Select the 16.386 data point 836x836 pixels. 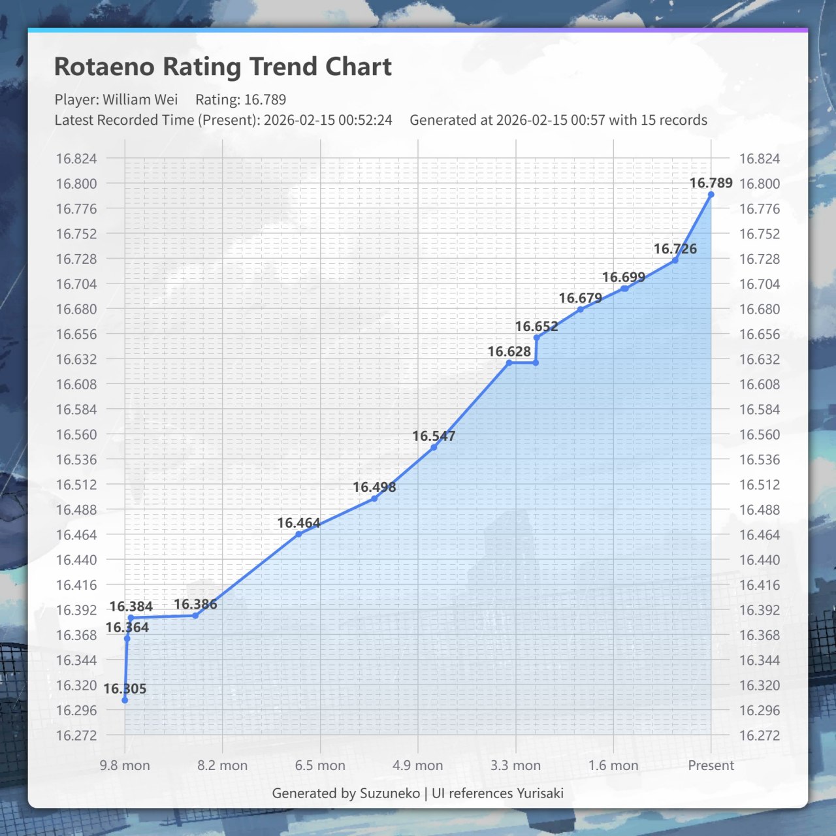195,615
